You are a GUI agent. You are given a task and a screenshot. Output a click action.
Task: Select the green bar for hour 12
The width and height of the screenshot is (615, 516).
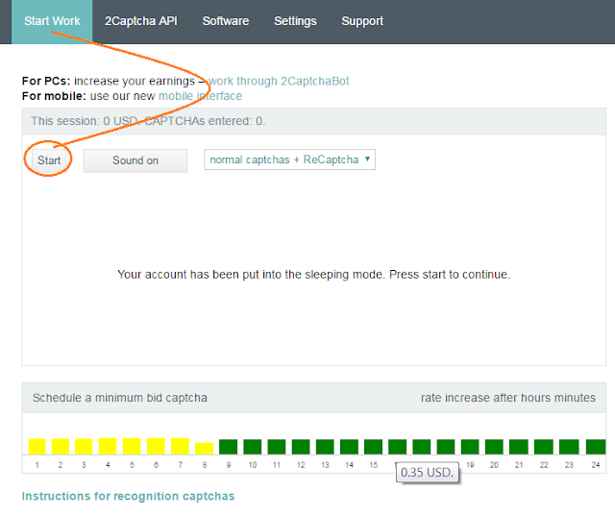click(x=301, y=447)
